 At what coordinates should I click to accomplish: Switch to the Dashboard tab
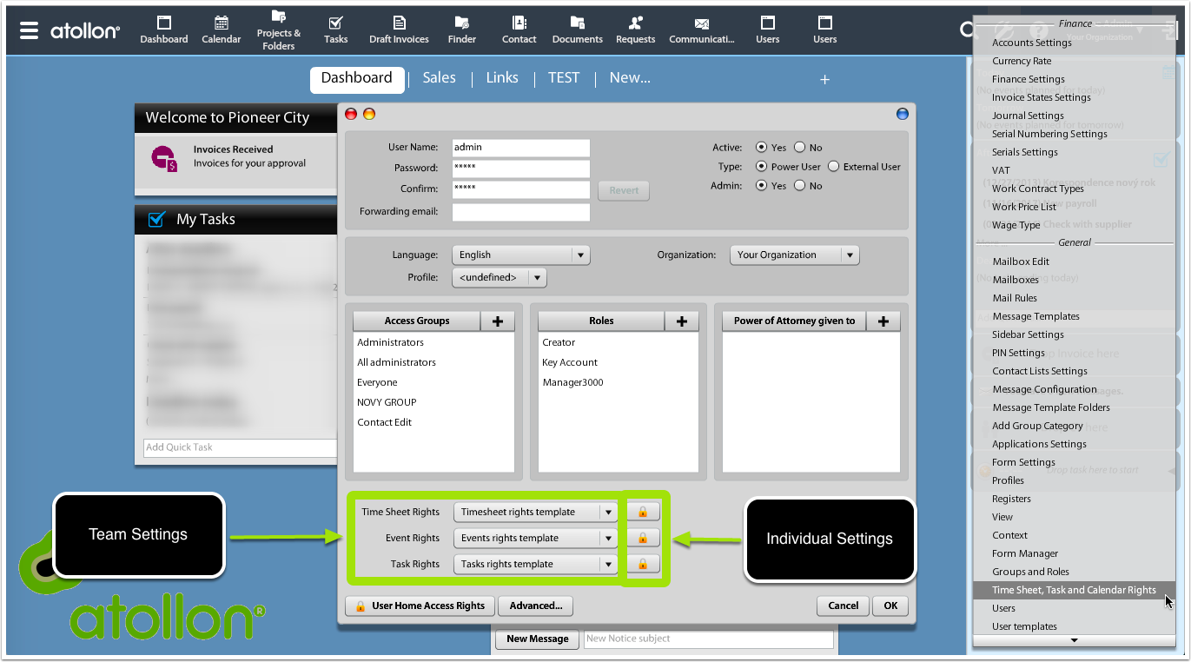357,78
